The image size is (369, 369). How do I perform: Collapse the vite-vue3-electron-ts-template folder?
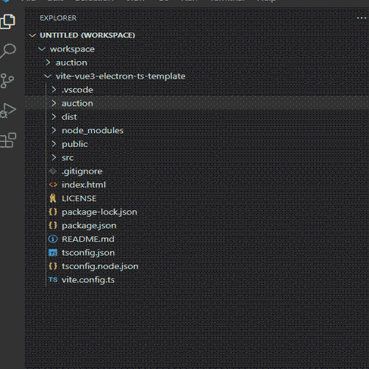48,76
